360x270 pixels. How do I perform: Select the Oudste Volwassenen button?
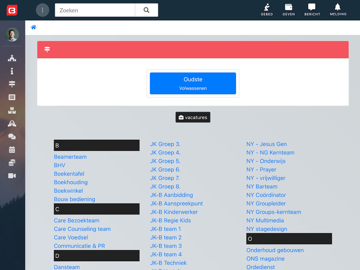click(x=193, y=83)
